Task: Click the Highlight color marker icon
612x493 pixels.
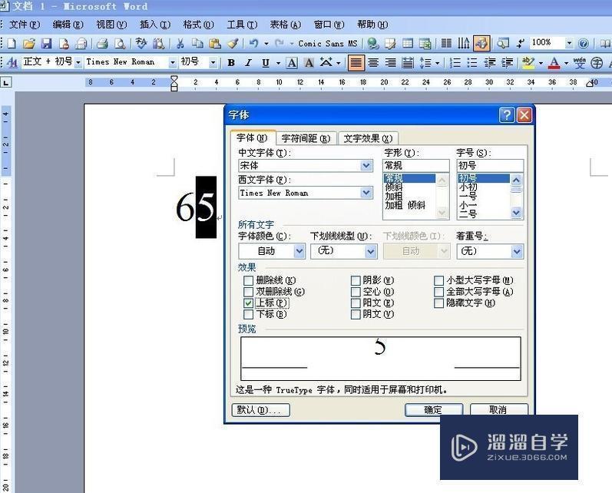Action: [528, 62]
